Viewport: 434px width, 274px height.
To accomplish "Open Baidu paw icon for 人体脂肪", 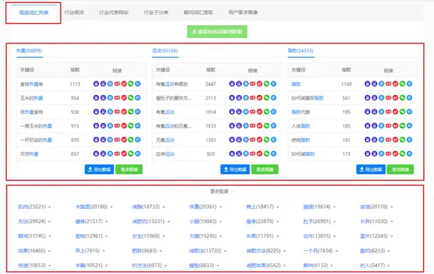I will pyautogui.click(x=368, y=125).
